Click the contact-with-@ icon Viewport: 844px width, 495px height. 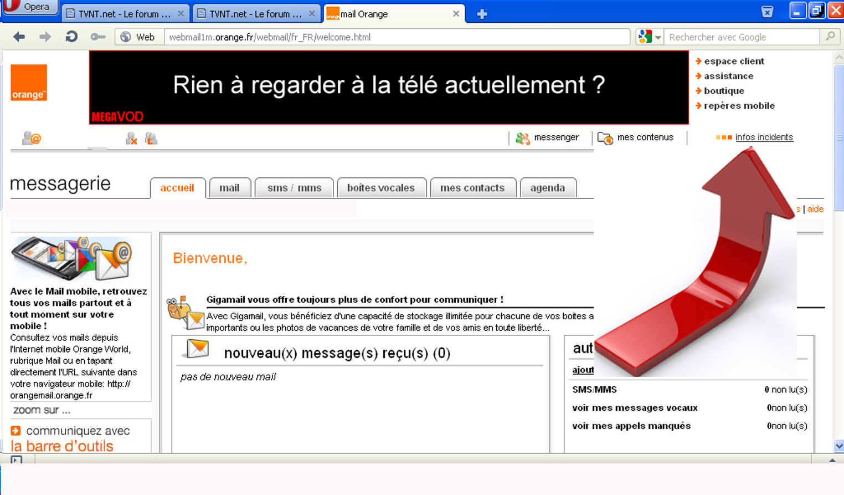pyautogui.click(x=32, y=138)
